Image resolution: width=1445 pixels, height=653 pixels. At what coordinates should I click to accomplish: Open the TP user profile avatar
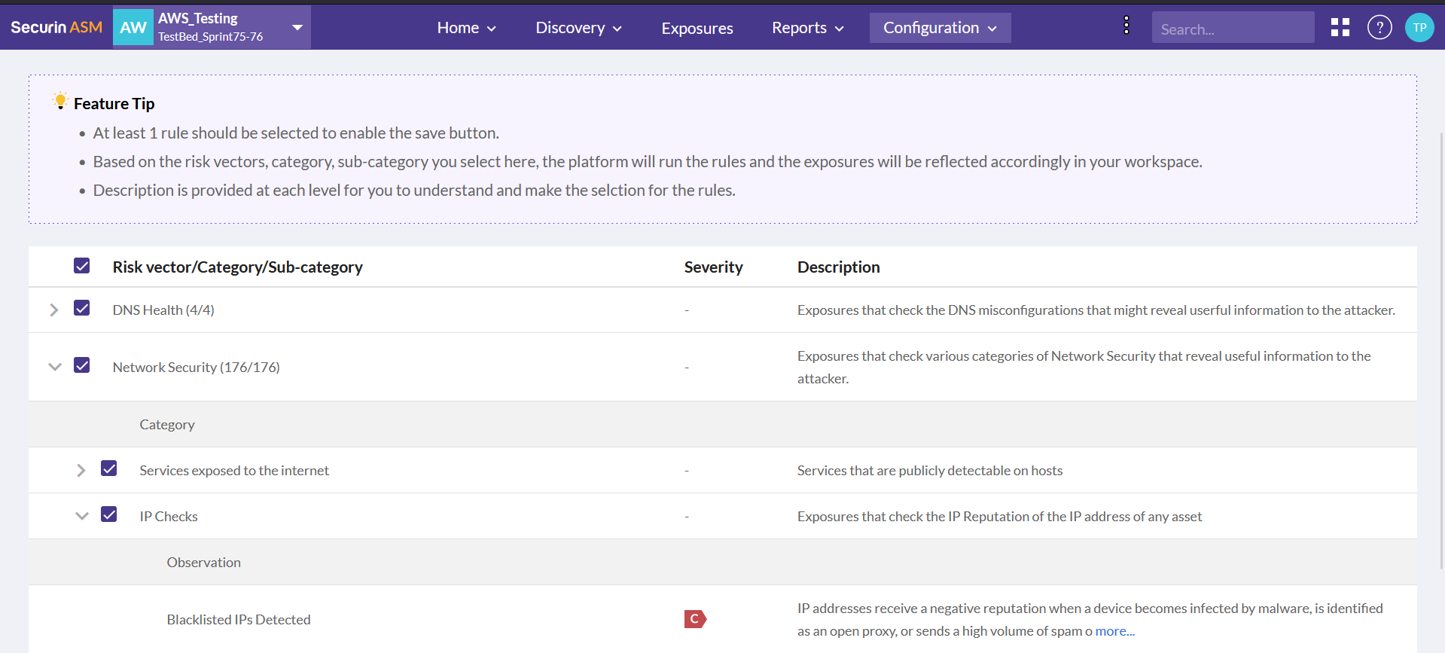pos(1419,27)
